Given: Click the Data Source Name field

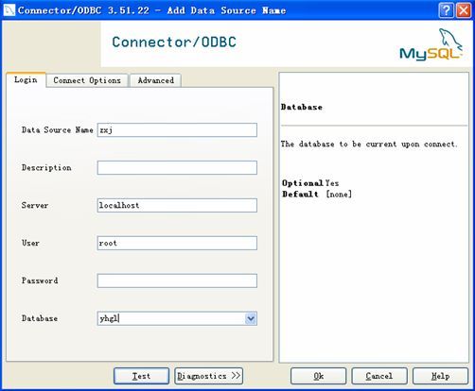Looking at the screenshot, I should point(177,130).
